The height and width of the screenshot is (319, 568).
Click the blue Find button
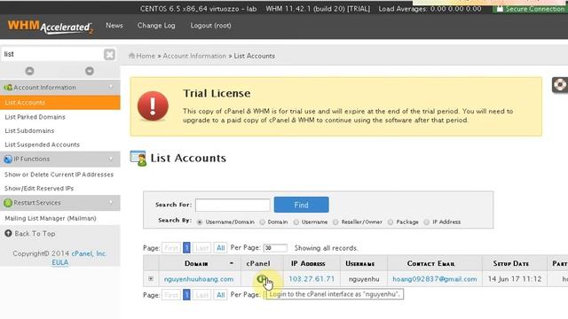click(x=302, y=205)
